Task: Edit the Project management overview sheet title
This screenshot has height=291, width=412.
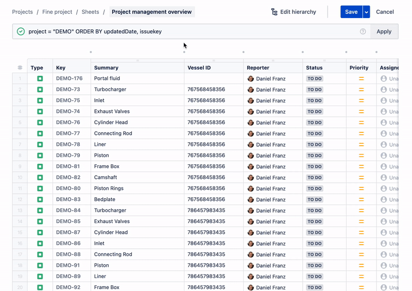Action: pyautogui.click(x=152, y=12)
